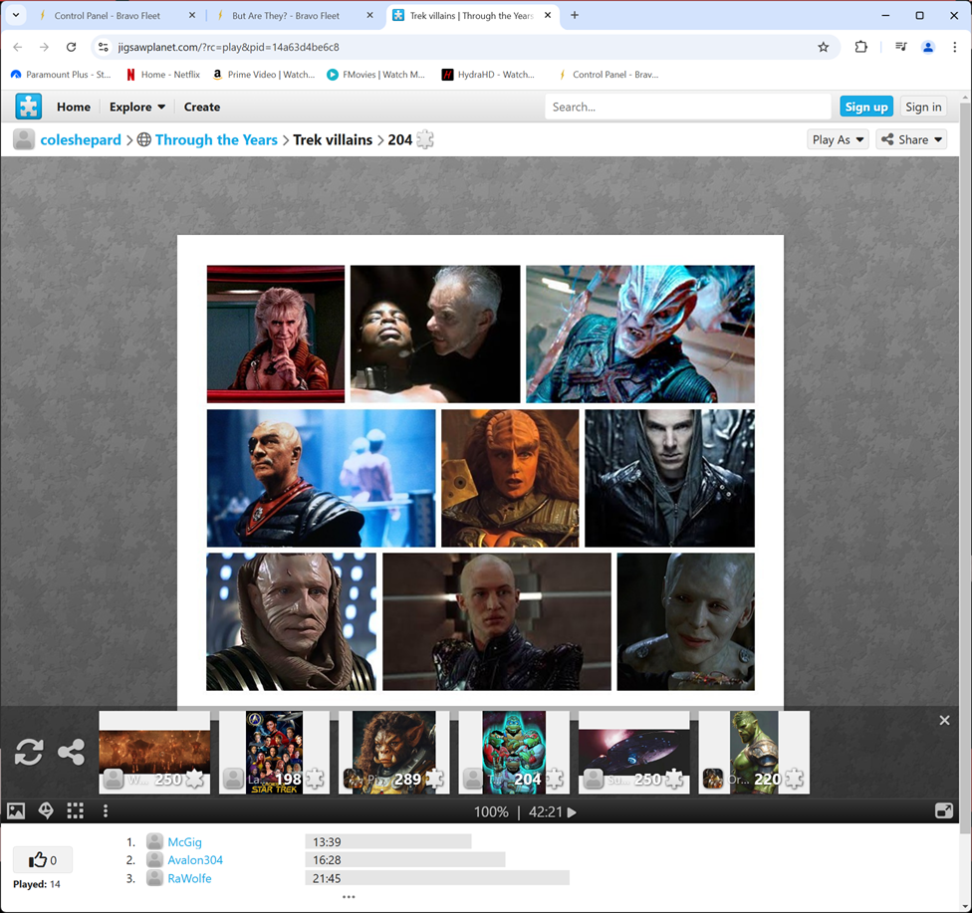Image resolution: width=972 pixels, height=913 pixels.
Task: Click the 100% zoom level text
Action: (491, 811)
